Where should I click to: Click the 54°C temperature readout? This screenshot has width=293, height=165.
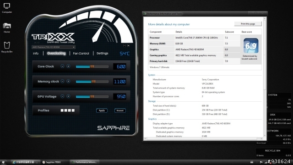[125, 54]
